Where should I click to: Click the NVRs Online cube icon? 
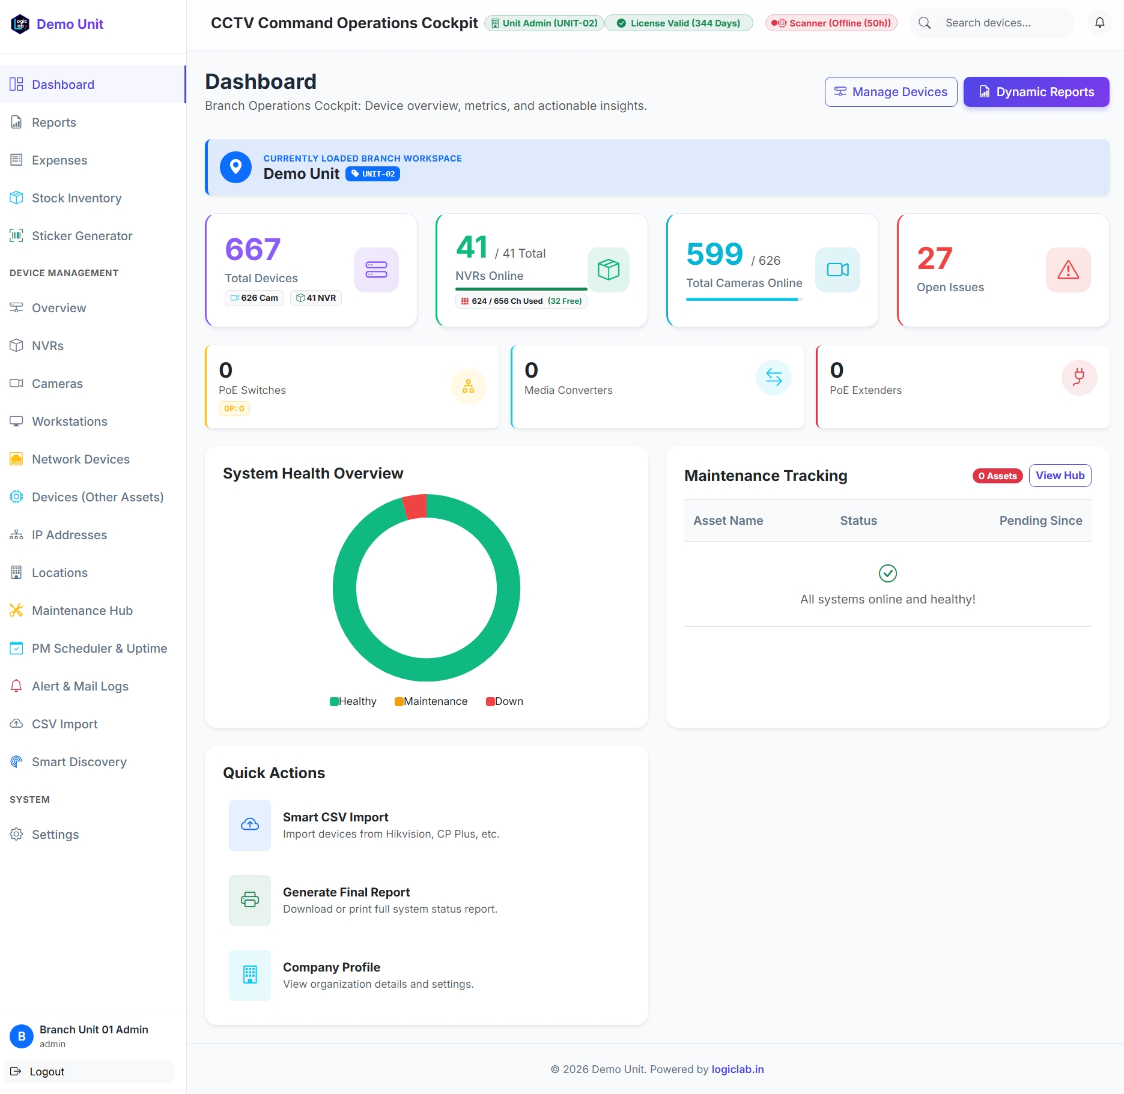pos(609,270)
